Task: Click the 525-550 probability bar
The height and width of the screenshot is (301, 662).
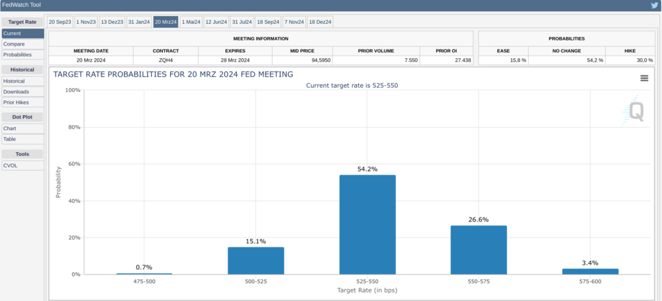Action: pos(367,224)
